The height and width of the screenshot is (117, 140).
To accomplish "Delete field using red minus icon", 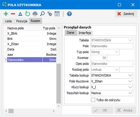I will [x=13, y=14].
